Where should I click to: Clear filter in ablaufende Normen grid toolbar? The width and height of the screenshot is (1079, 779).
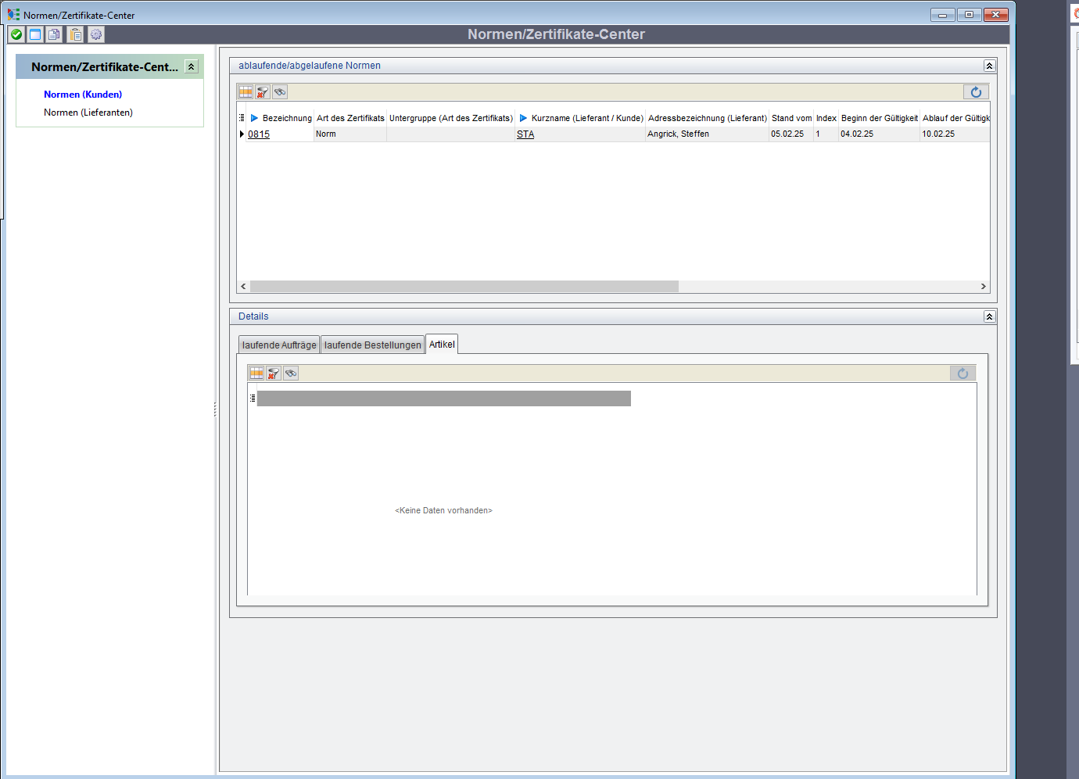point(263,92)
